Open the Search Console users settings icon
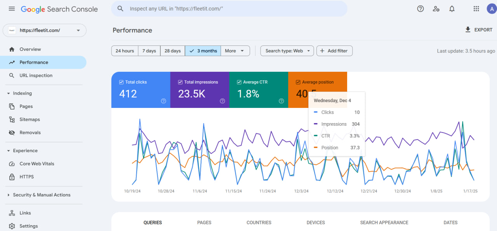Image resolution: width=497 pixels, height=231 pixels. (x=436, y=9)
